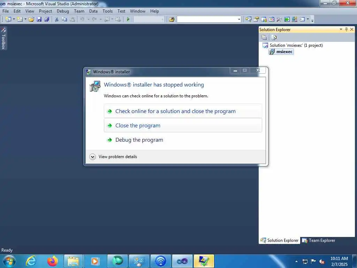The width and height of the screenshot is (357, 268).
Task: Expand the Add New Item dropdown arrow
Action: (25, 20)
